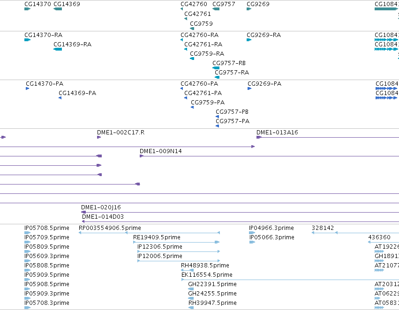
Task: Click BAC clone DME1-002C17.R
Action: (x=99, y=137)
